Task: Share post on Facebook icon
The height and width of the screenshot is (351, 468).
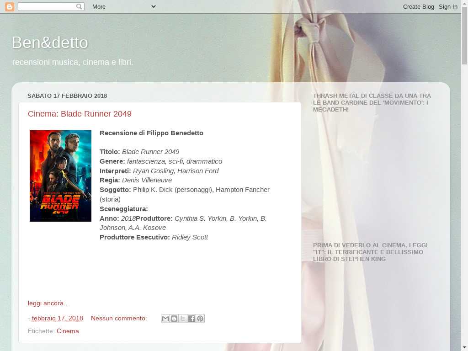Action: click(191, 319)
